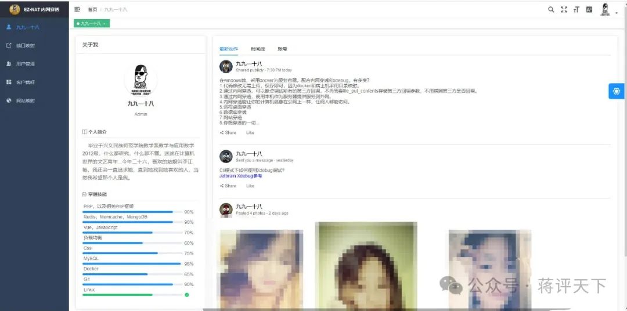
Task: Open the Jetbrain Xdebug参考 link
Action: pyautogui.click(x=240, y=175)
